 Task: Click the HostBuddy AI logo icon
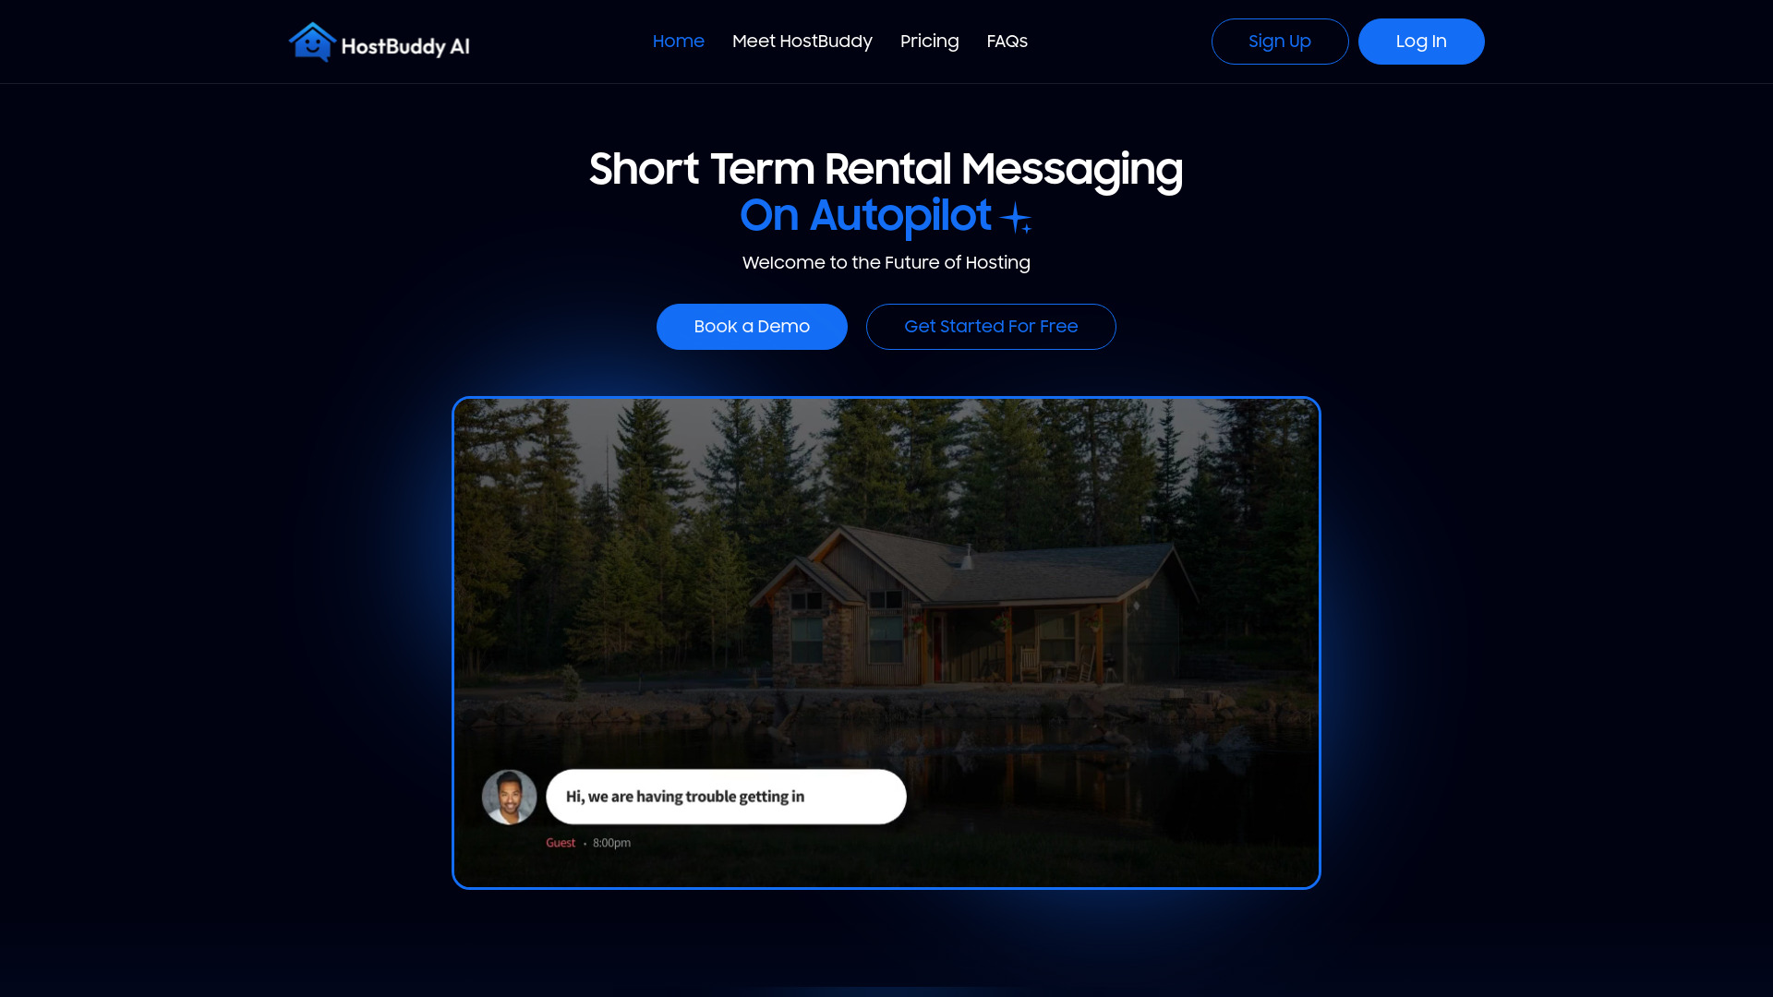313,42
